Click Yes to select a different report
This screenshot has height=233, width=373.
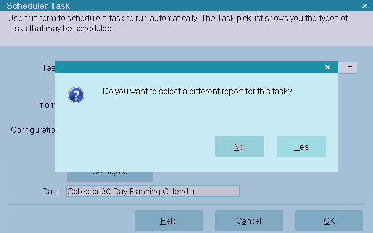[301, 147]
